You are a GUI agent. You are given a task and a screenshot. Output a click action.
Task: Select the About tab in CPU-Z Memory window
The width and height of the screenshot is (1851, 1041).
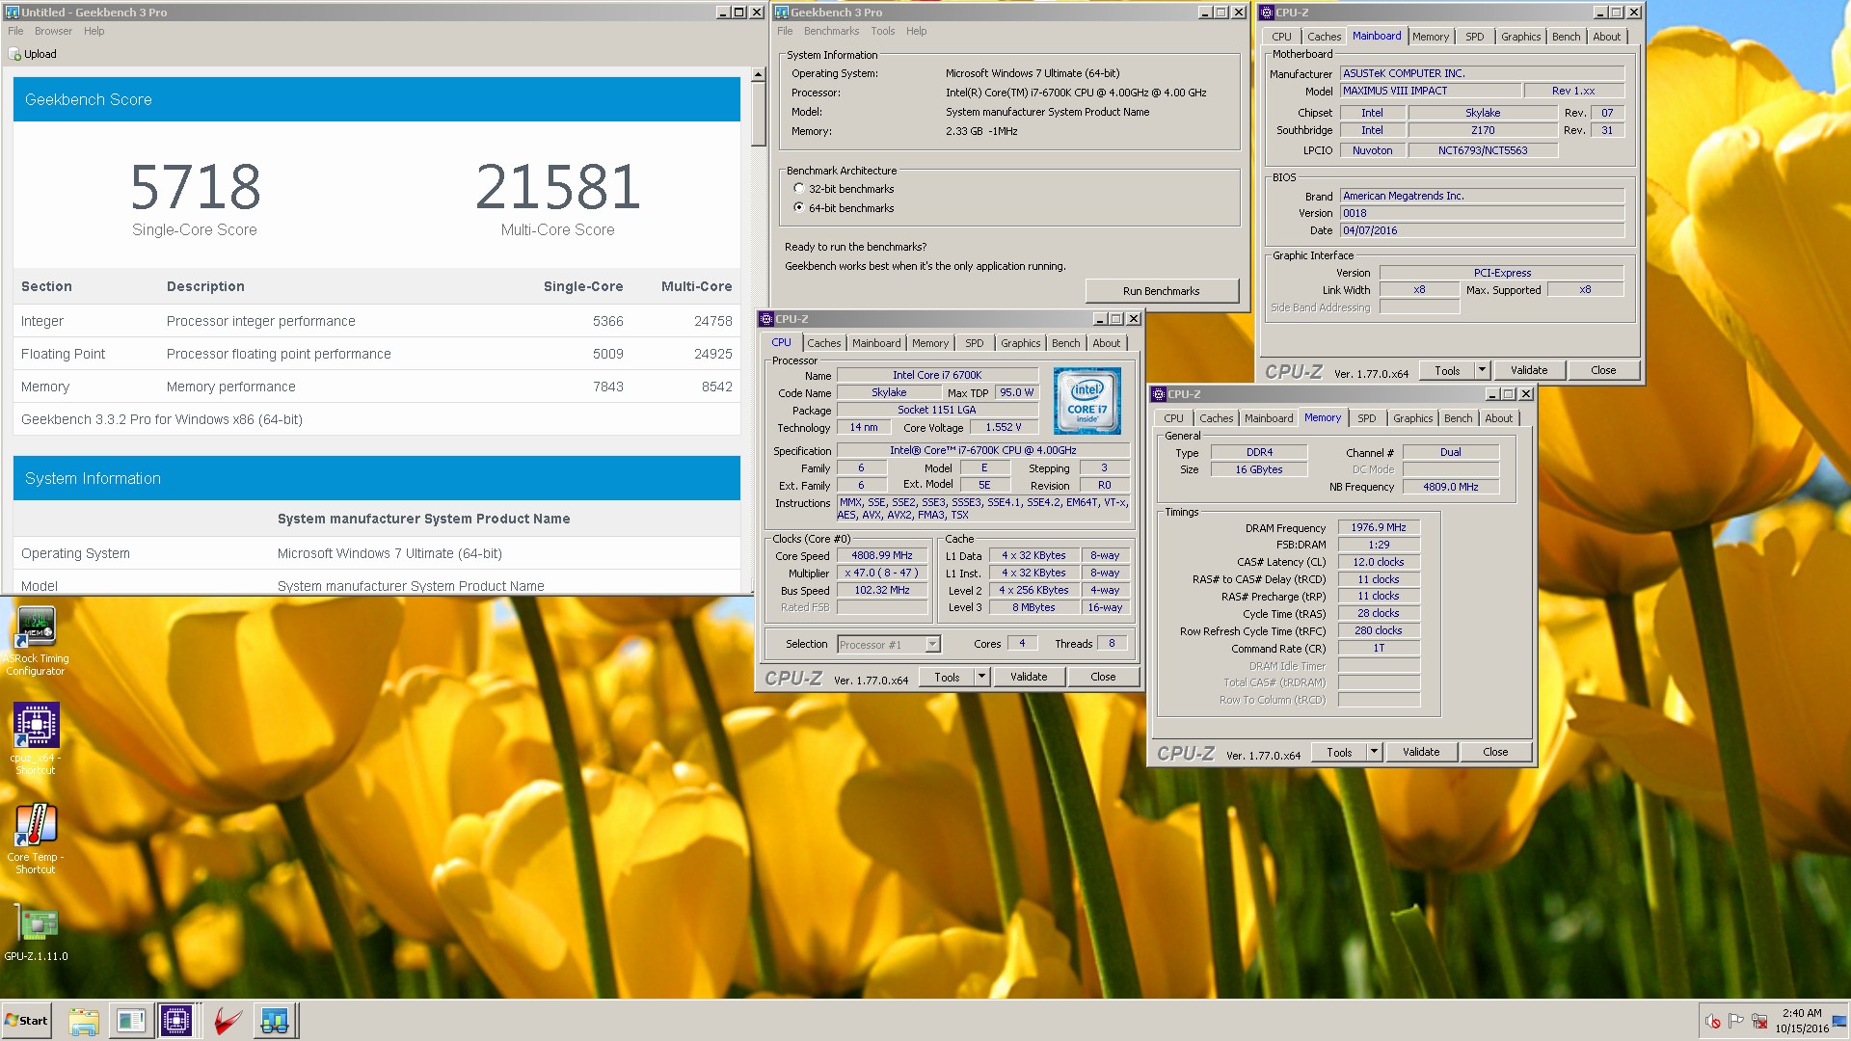pyautogui.click(x=1499, y=418)
